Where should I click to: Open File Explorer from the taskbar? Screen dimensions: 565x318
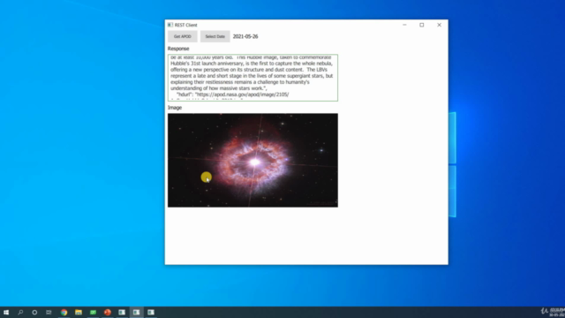pos(79,312)
